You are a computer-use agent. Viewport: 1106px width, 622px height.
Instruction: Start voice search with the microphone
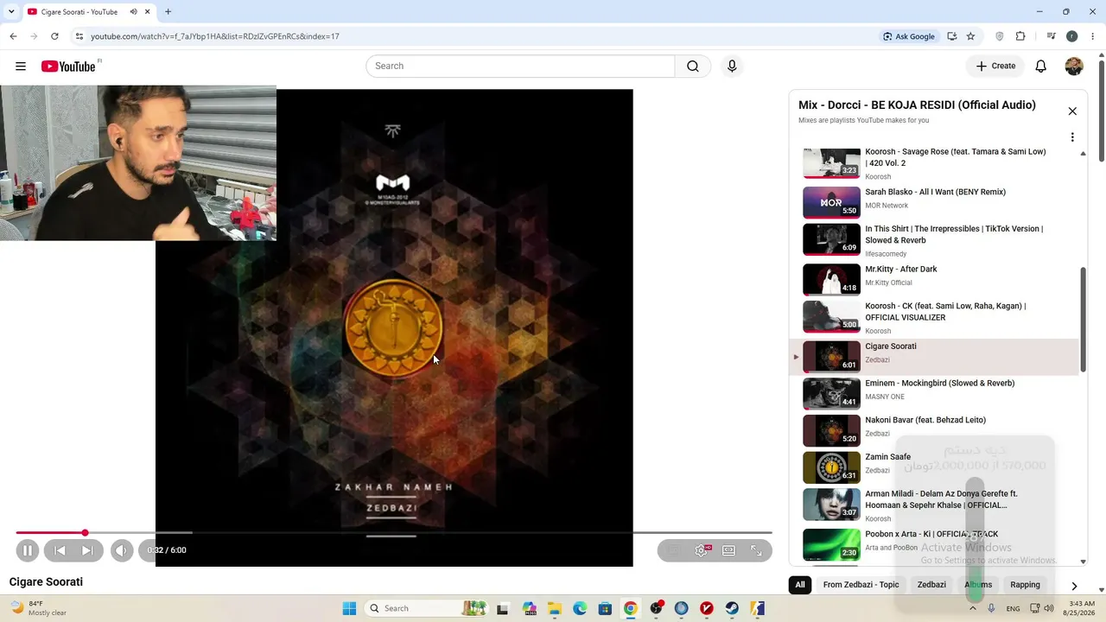point(732,67)
